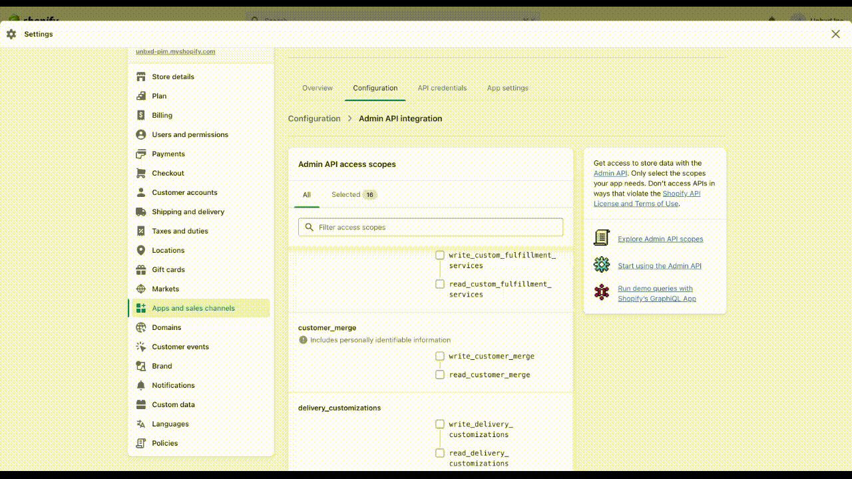Click the Customer accounts person icon

click(140, 192)
